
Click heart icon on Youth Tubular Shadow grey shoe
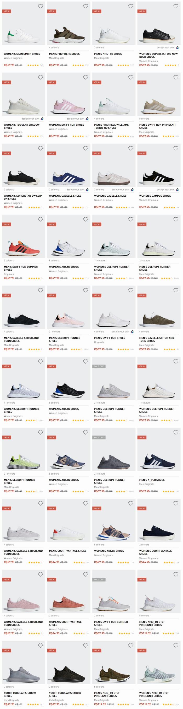[40, 646]
